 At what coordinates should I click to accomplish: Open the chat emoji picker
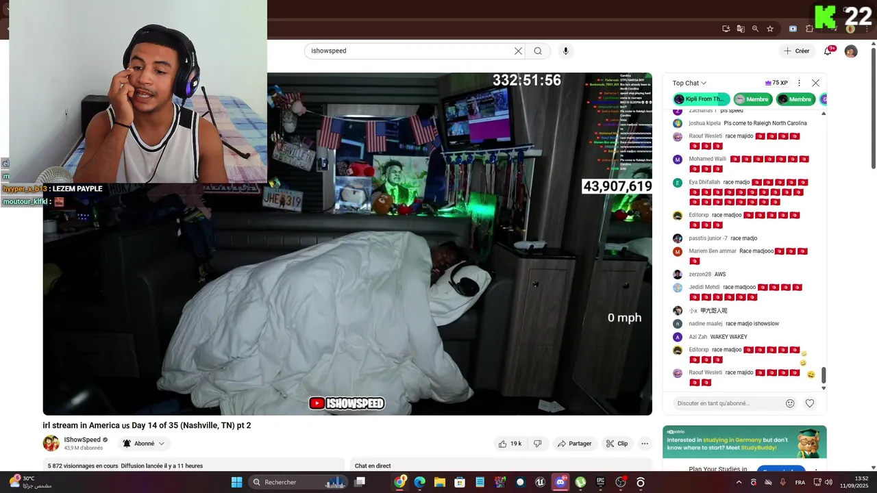tap(790, 403)
